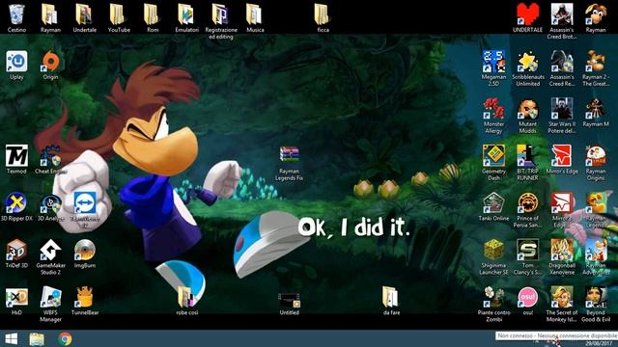Launch Rayman Adventures shortcut
The height and width of the screenshot is (347, 618).
coord(596,251)
